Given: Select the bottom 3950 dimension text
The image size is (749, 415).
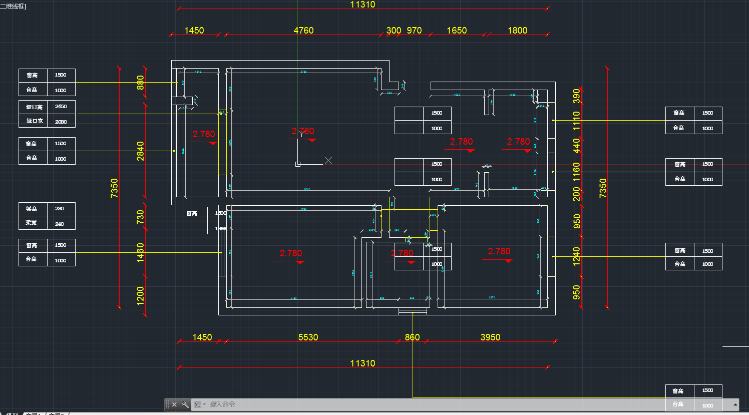Looking at the screenshot, I should [490, 337].
